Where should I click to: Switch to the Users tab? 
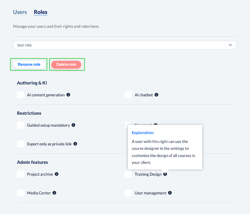(20, 12)
